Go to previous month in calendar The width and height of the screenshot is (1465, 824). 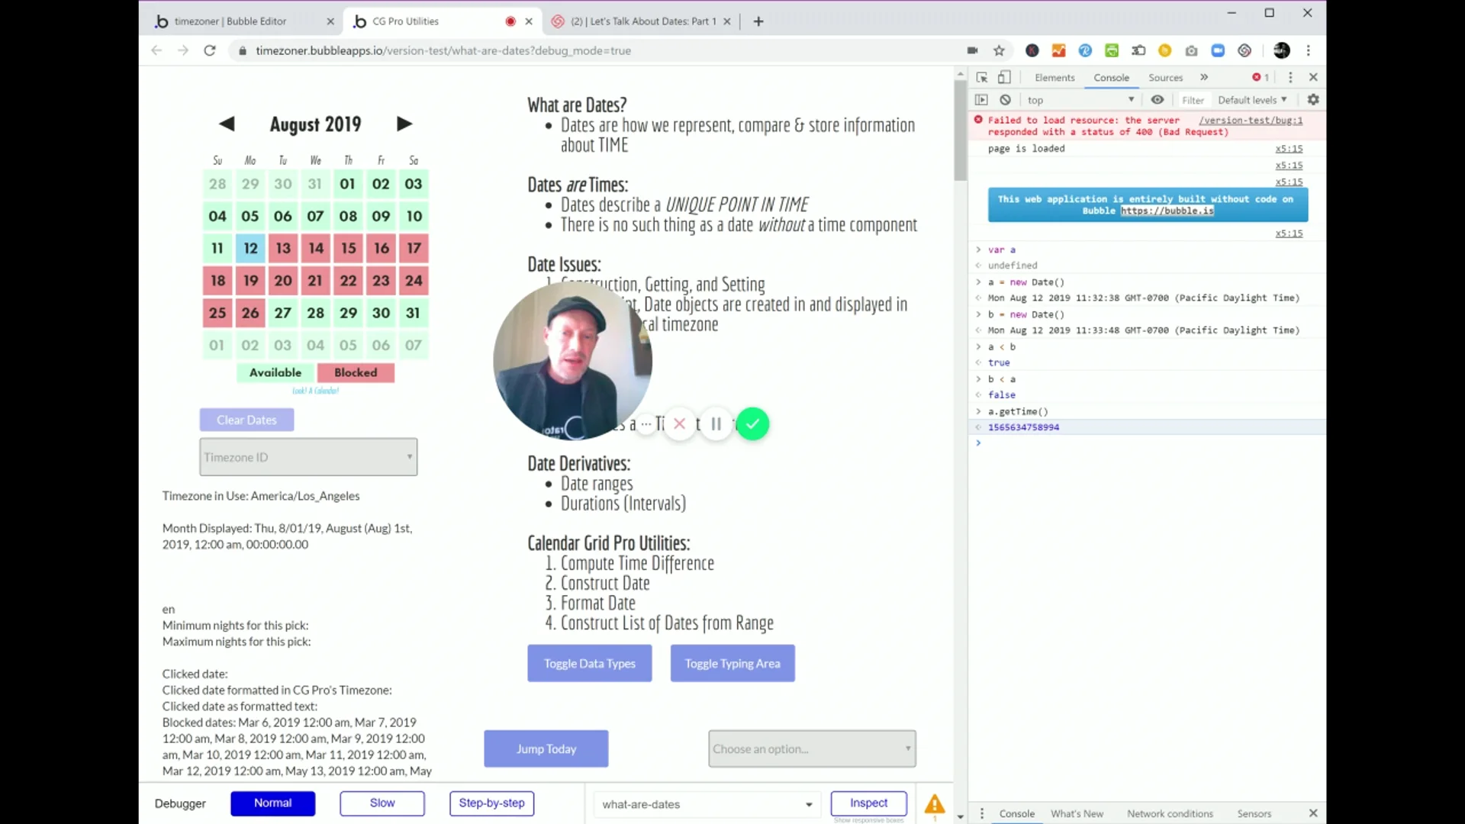click(227, 124)
